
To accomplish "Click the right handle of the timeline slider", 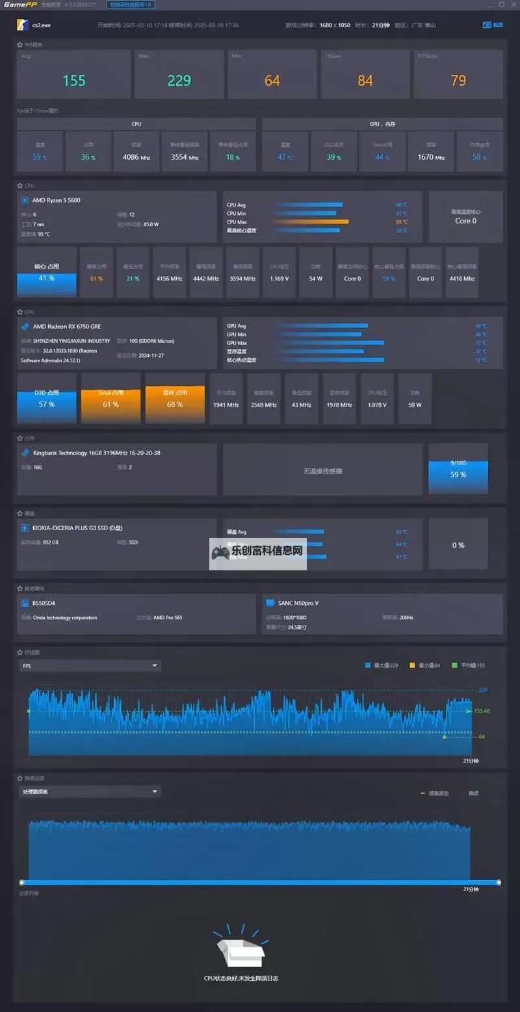I will pos(499,882).
